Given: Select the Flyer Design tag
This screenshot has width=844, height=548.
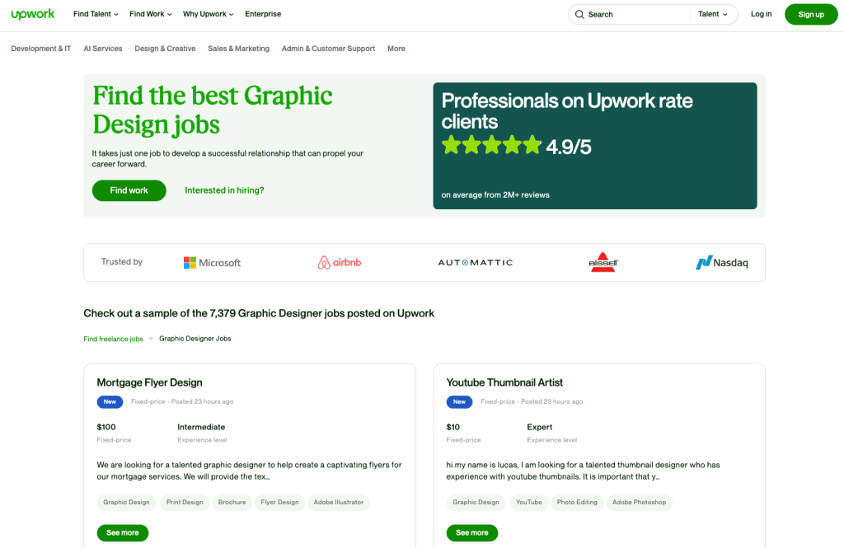Looking at the screenshot, I should click(280, 502).
